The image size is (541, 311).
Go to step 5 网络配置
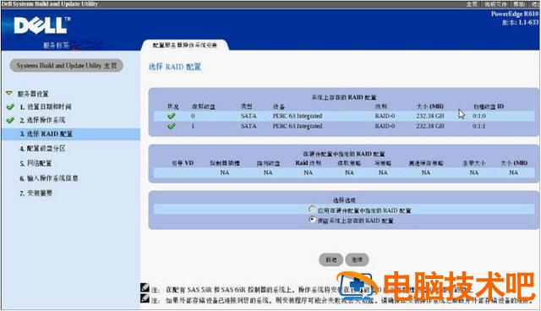point(36,163)
